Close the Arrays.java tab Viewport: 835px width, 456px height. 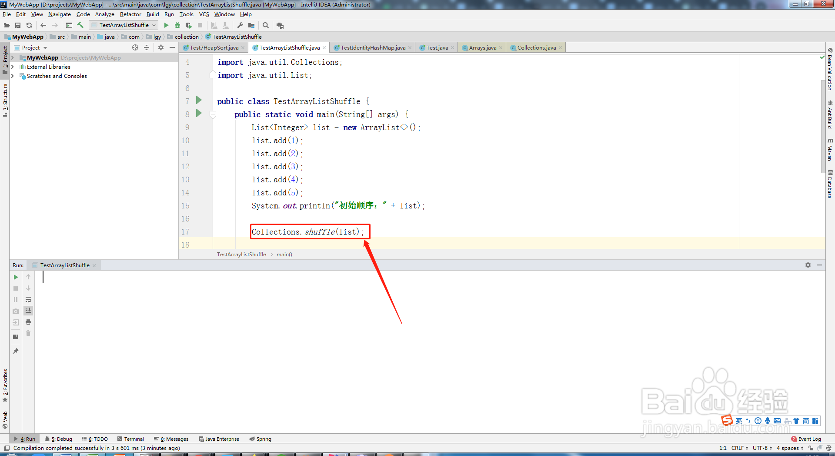tap(501, 48)
